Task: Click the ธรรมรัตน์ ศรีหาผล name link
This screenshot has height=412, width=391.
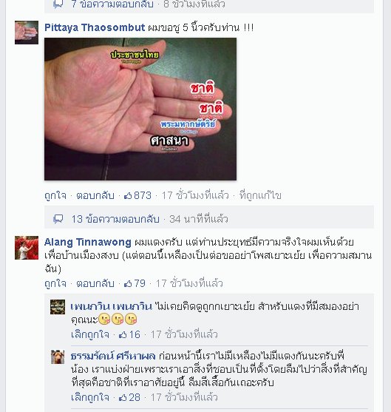Action: coord(113,356)
